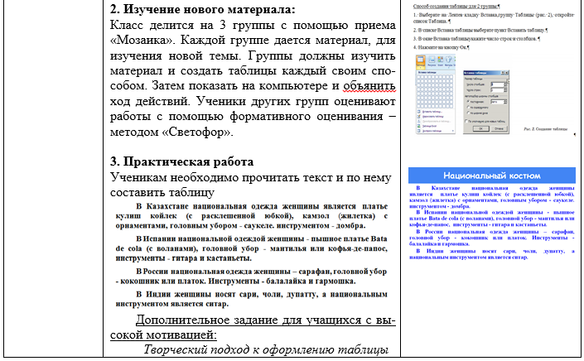This screenshot has width=584, height=361.
Task: Click the "Число столбцов" field in the dialog
Action: click(497, 84)
